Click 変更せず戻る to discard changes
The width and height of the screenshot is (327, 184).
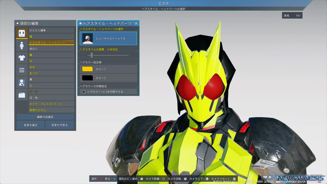(x=60, y=125)
